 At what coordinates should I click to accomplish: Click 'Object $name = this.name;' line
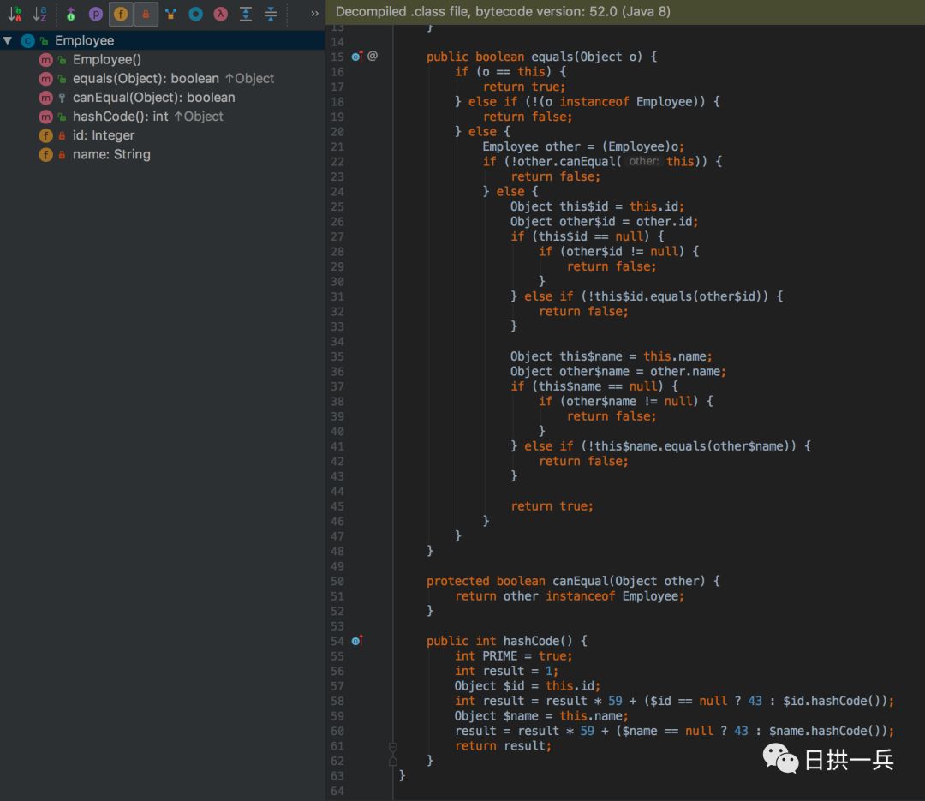[x=541, y=716]
